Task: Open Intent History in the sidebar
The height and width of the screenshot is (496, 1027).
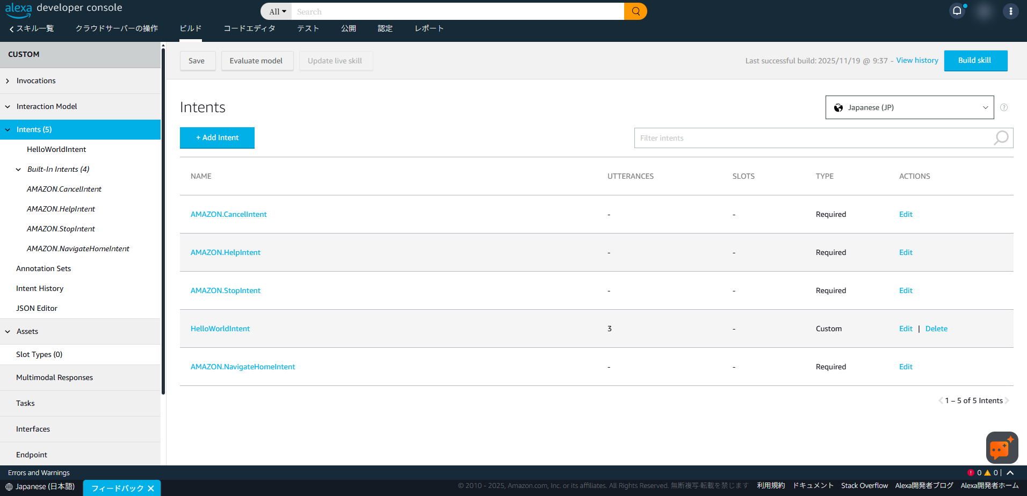Action: (x=40, y=288)
